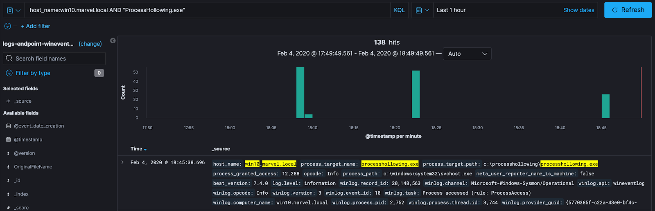
Task: Click the Show dates link
Action: pos(578,10)
